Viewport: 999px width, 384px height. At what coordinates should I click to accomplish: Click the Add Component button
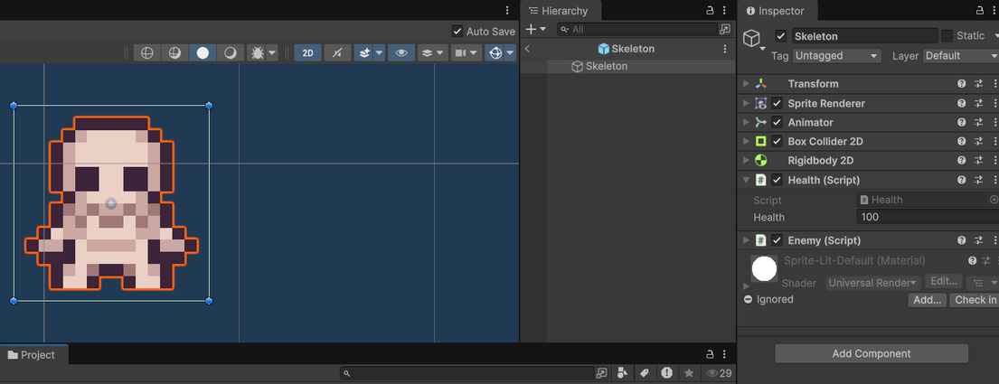[871, 353]
